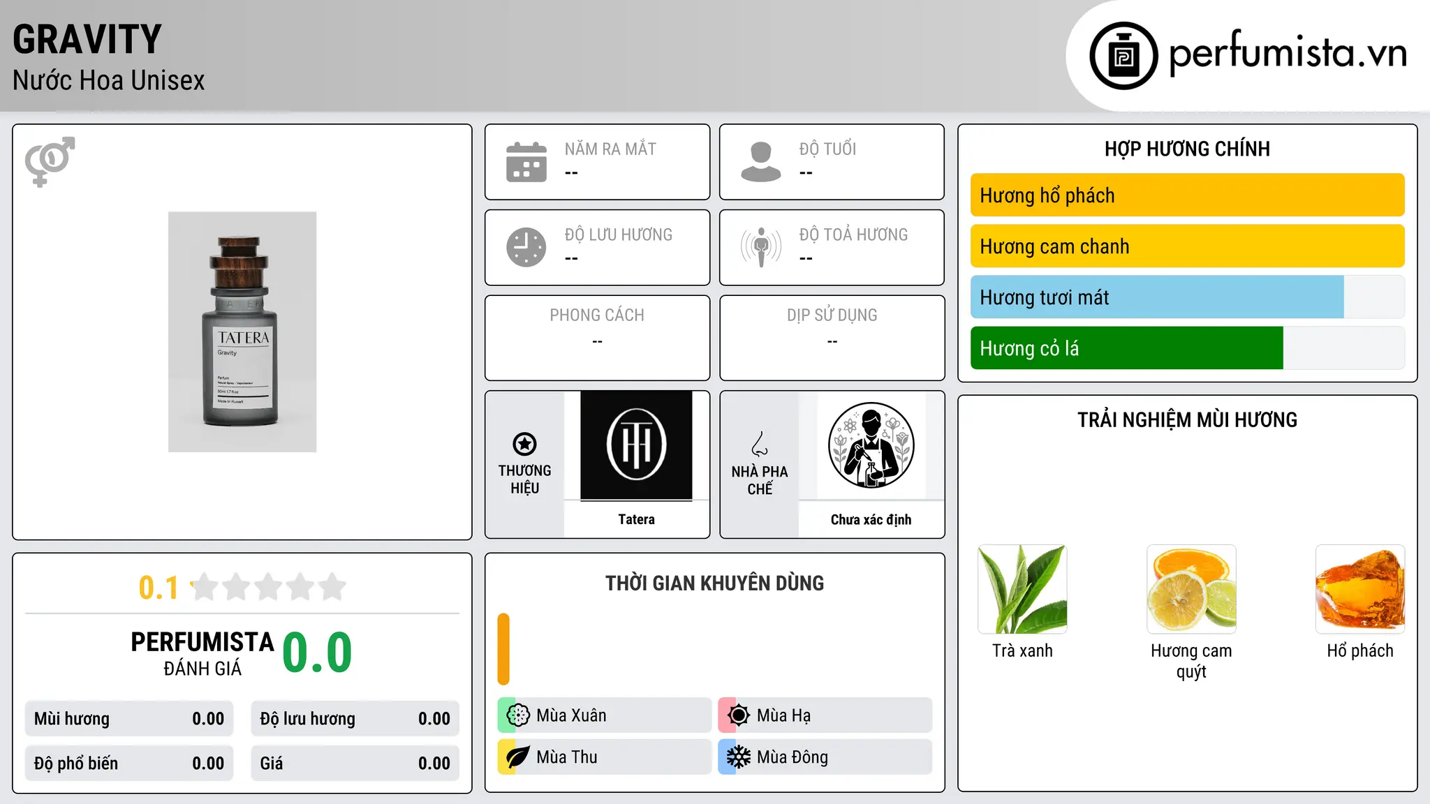Click the Mùi hương score box
Image resolution: width=1430 pixels, height=804 pixels.
(x=129, y=719)
